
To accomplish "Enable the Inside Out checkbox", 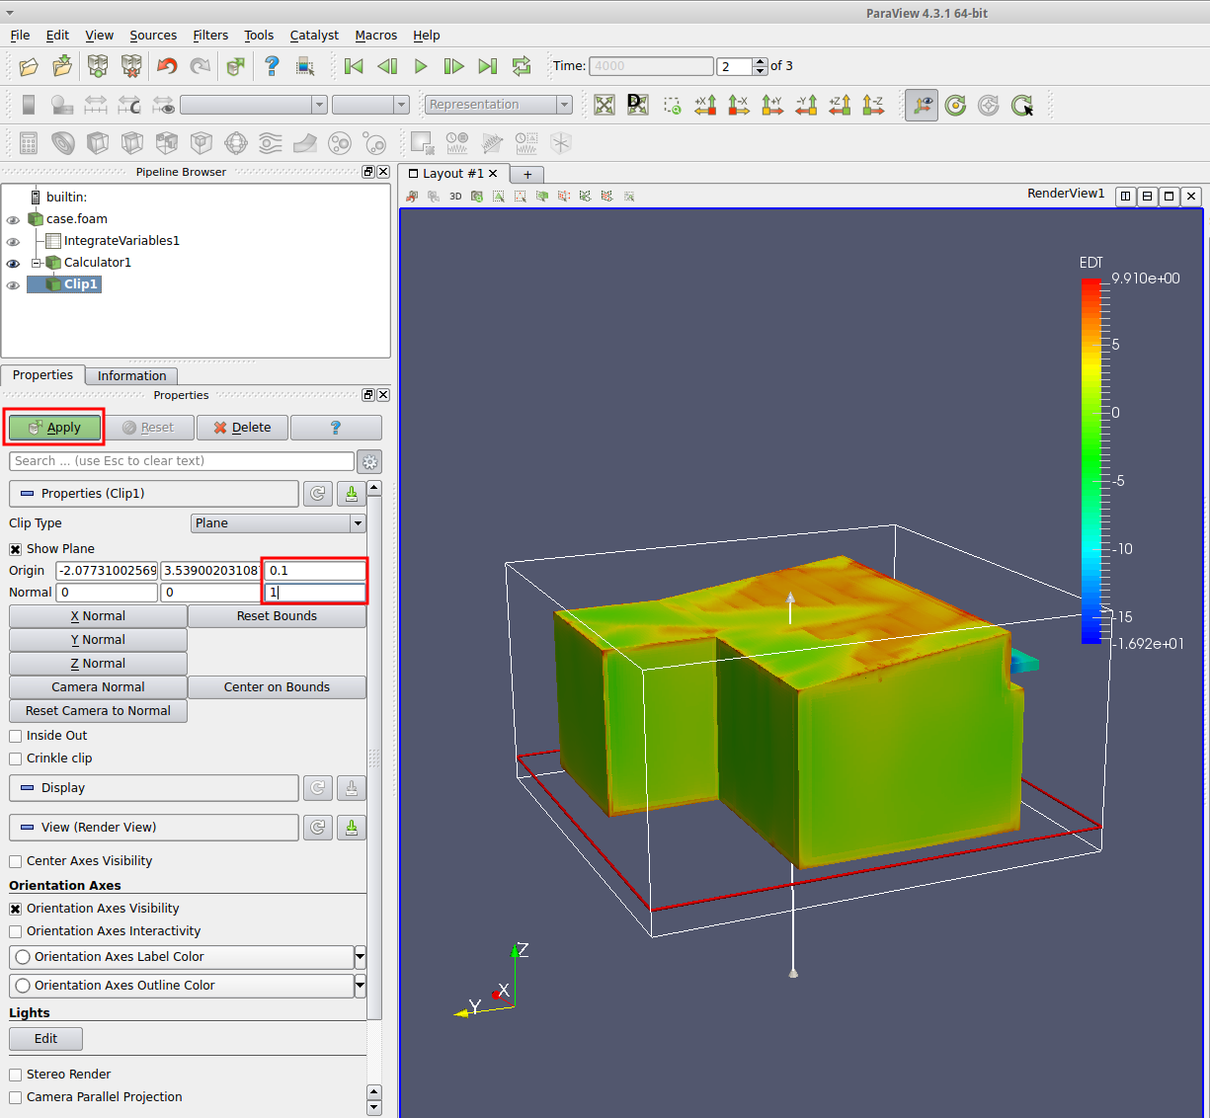I will tap(16, 736).
